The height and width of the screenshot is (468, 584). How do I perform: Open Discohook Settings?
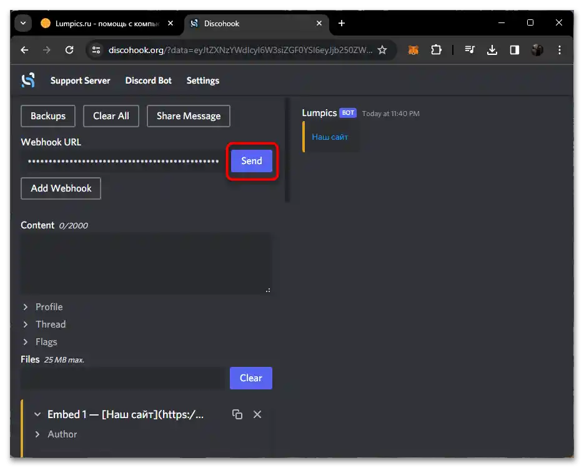(x=202, y=80)
